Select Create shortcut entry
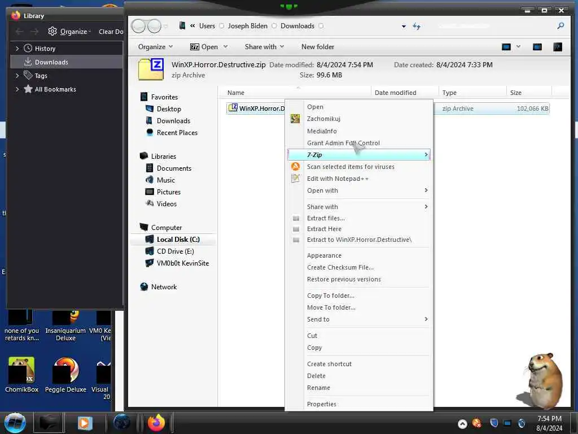578x434 pixels. pos(329,364)
